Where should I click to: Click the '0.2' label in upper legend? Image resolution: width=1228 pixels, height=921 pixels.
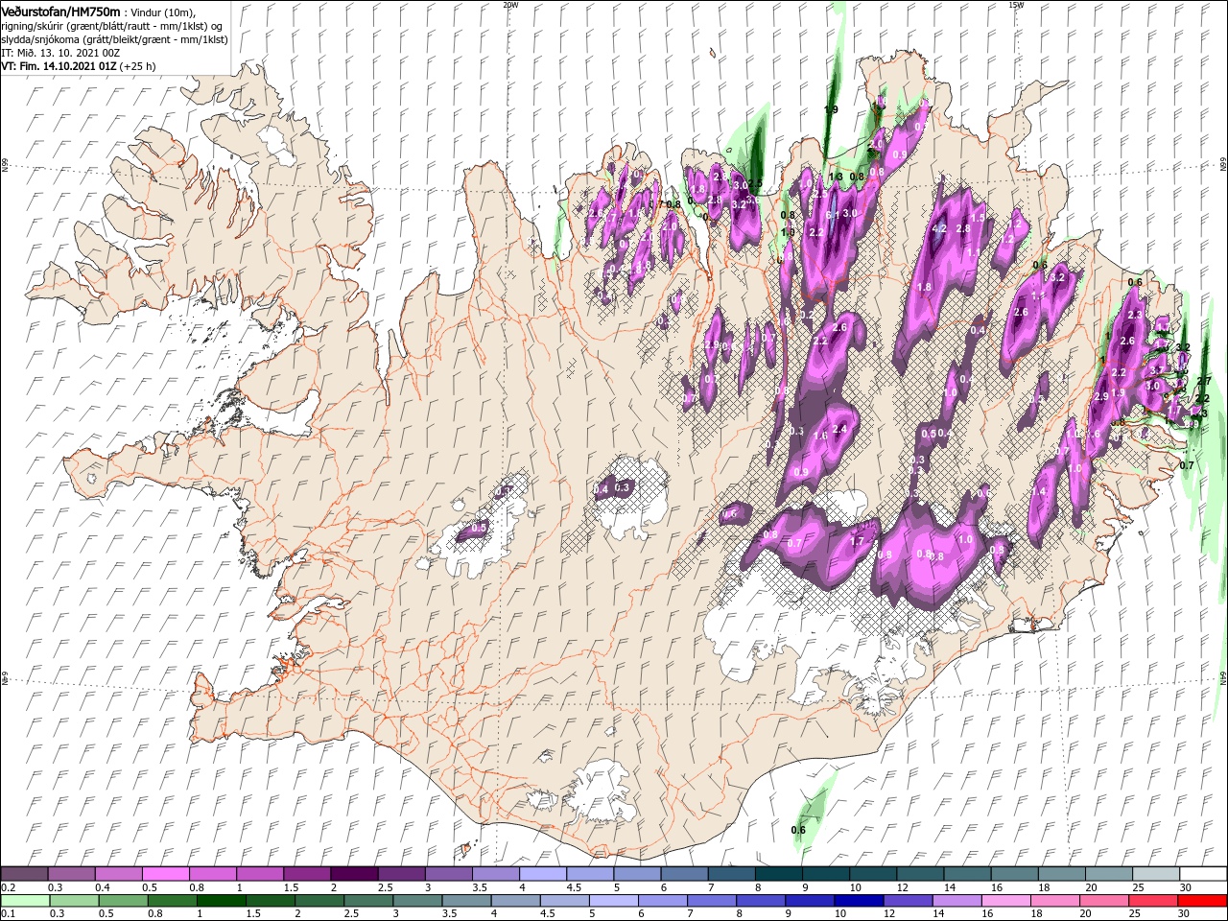click(x=8, y=887)
